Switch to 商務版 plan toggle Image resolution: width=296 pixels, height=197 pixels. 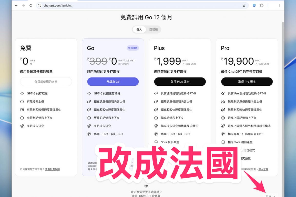(x=154, y=29)
